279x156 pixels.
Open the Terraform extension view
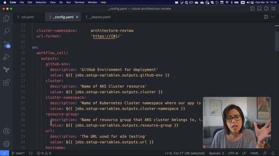7,69
